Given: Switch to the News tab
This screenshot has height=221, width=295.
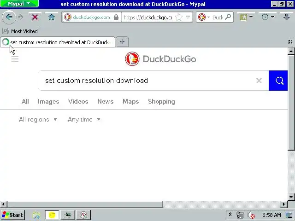Looking at the screenshot, I should (106, 101).
